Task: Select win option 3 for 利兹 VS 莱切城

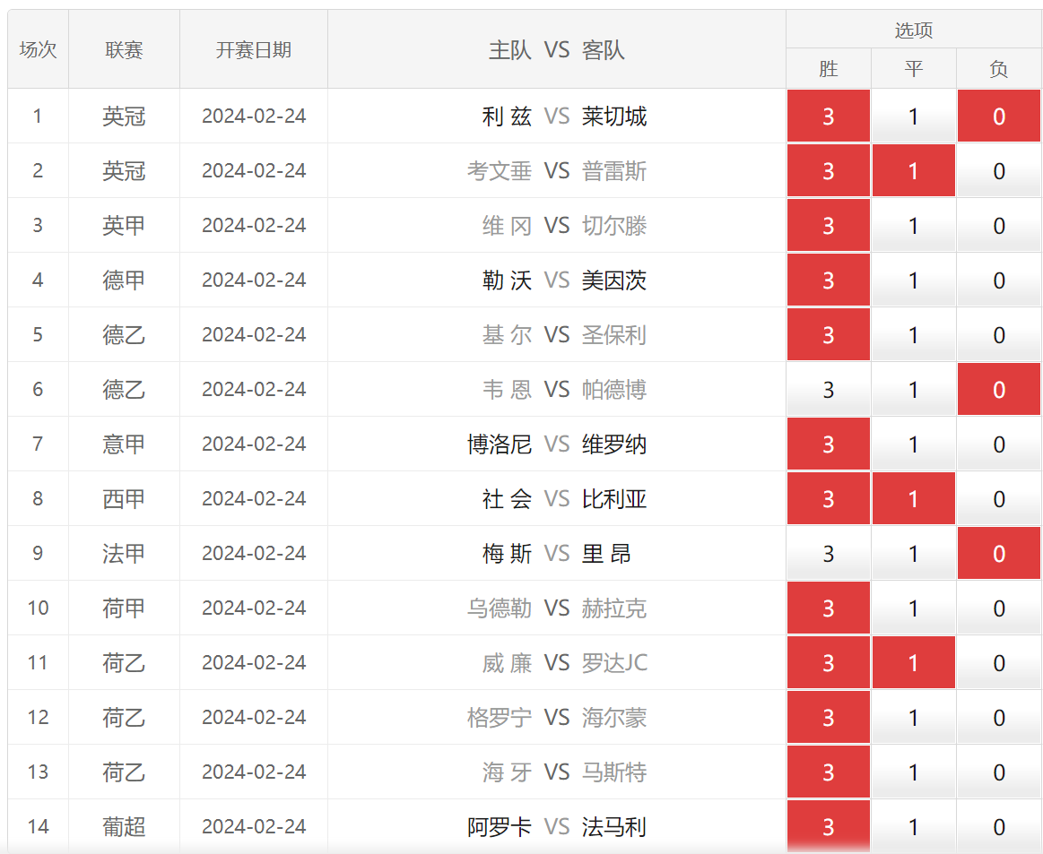Action: tap(828, 116)
